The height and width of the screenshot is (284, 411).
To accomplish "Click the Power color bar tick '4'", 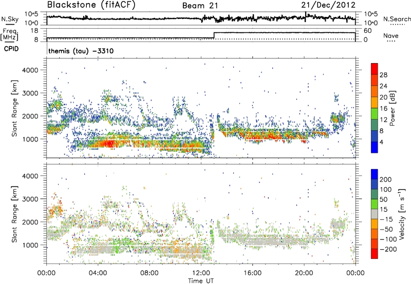I will [x=381, y=142].
